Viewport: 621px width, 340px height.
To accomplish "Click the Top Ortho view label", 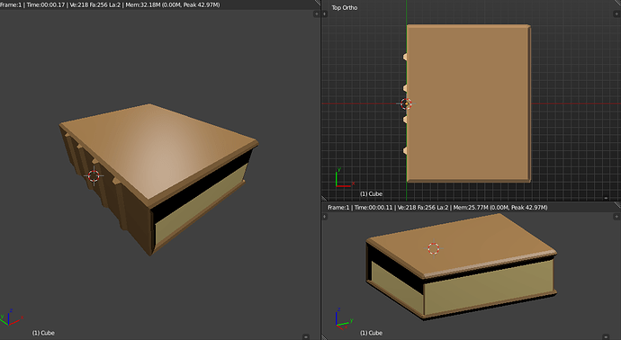I will tap(345, 7).
